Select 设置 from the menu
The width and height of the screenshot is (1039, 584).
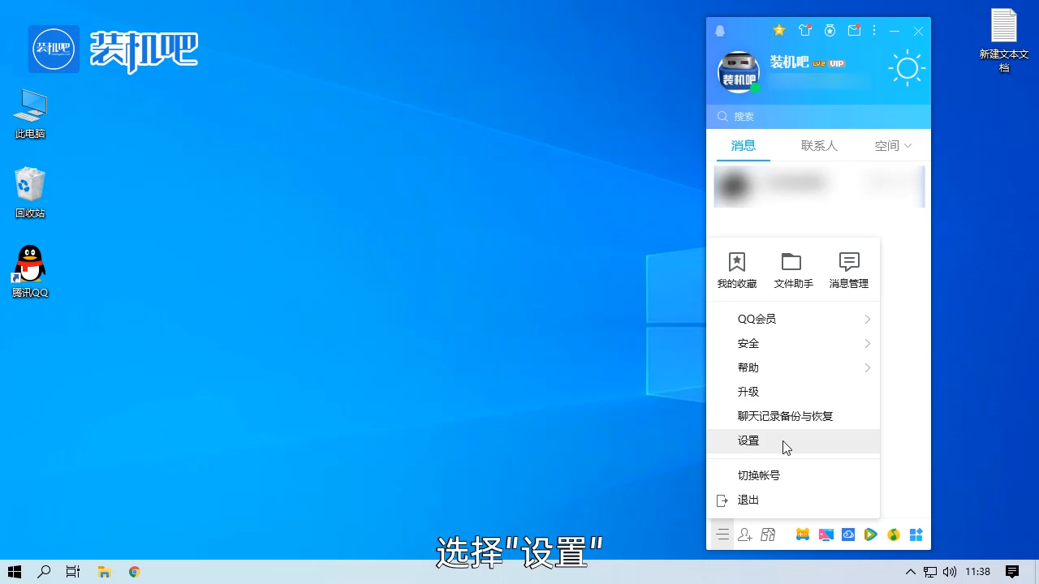[748, 440]
